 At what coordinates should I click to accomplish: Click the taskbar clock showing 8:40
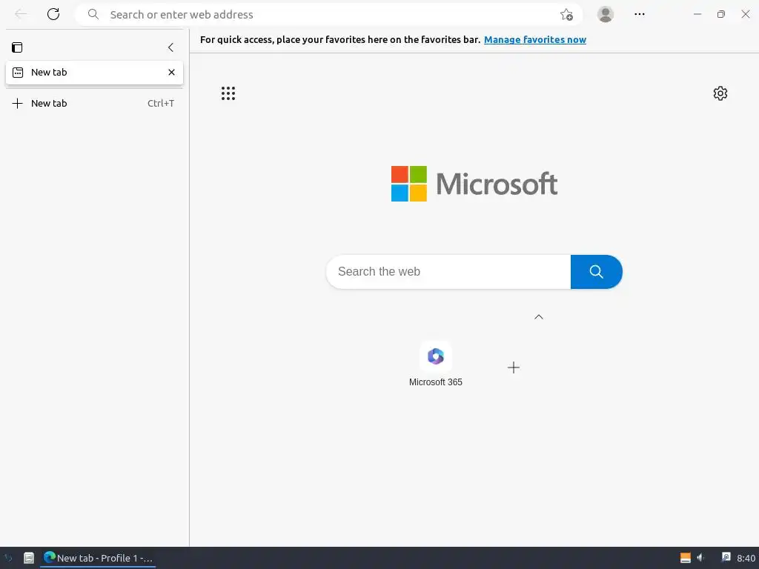pos(746,558)
